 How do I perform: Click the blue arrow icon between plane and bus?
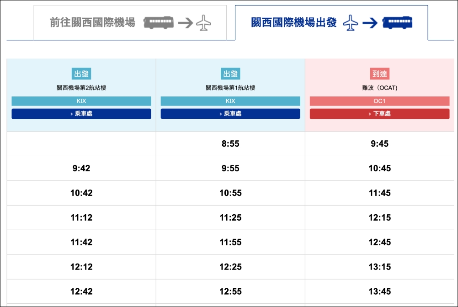pyautogui.click(x=370, y=23)
